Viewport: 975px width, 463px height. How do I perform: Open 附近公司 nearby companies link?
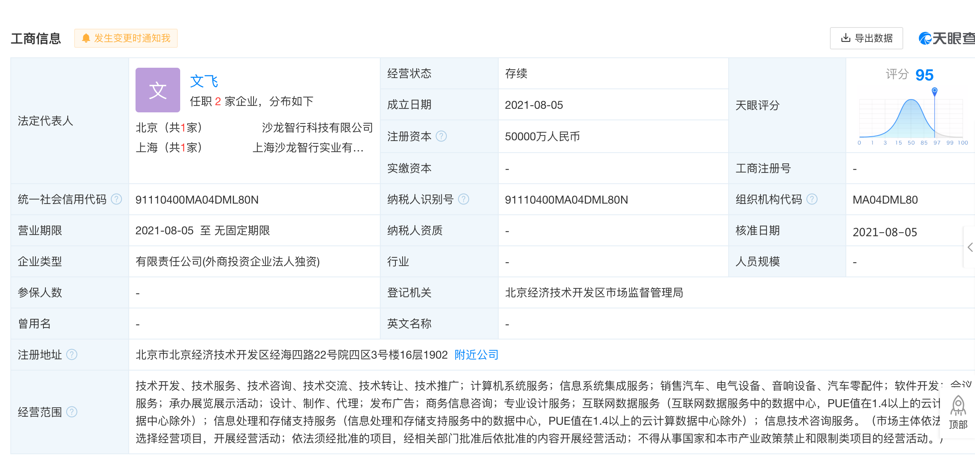tap(476, 355)
